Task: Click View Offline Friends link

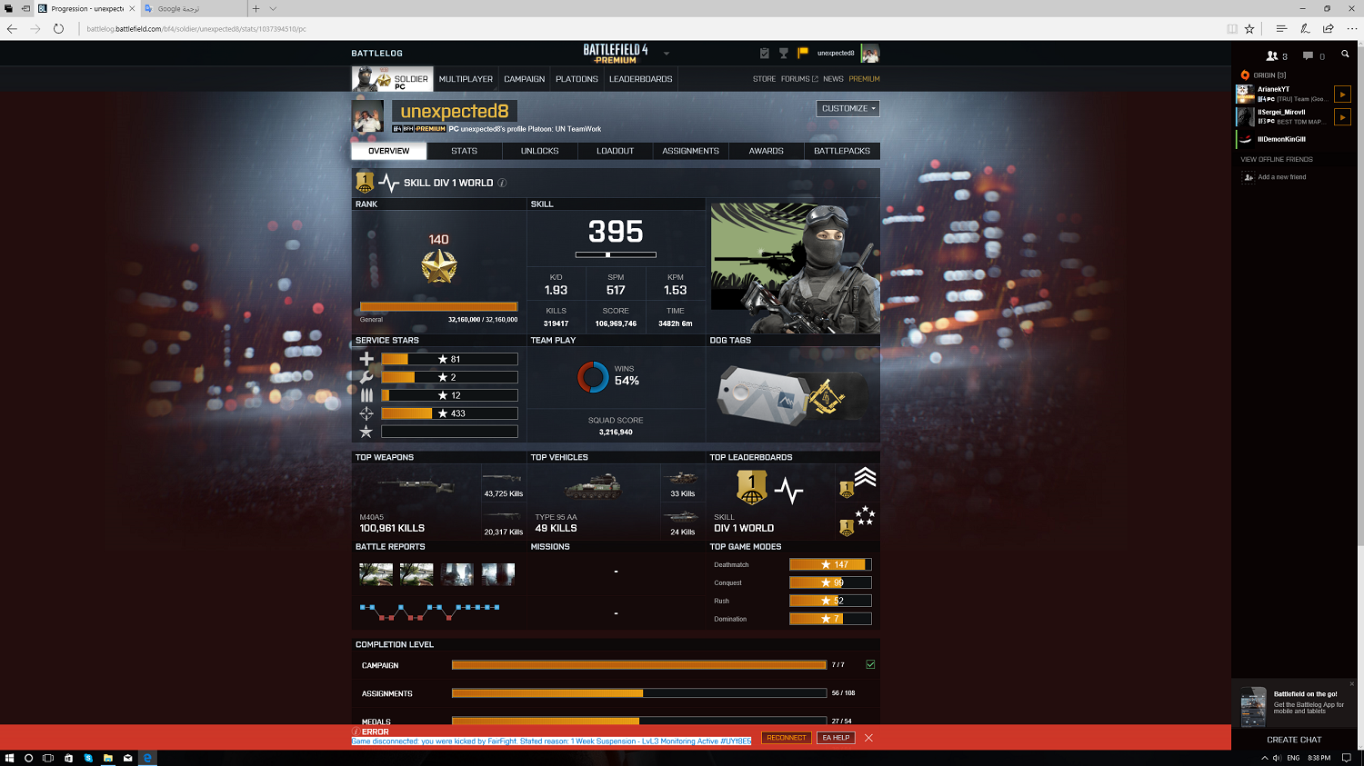Action: tap(1277, 159)
